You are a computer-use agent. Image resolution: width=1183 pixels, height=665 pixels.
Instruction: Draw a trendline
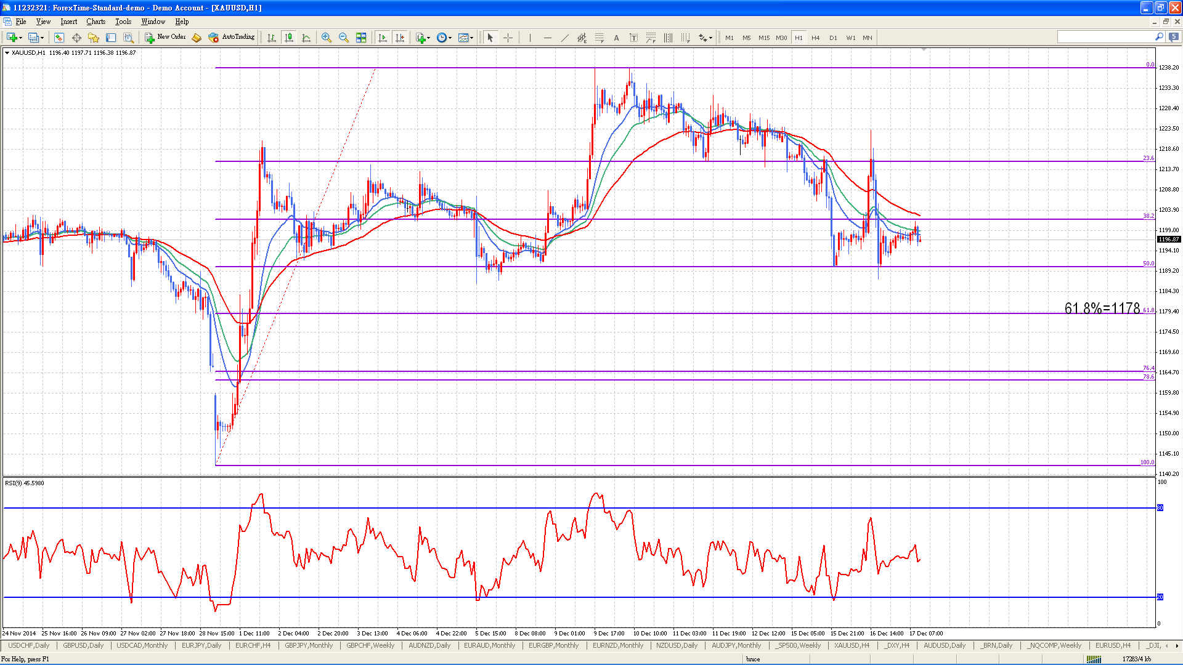click(x=564, y=38)
